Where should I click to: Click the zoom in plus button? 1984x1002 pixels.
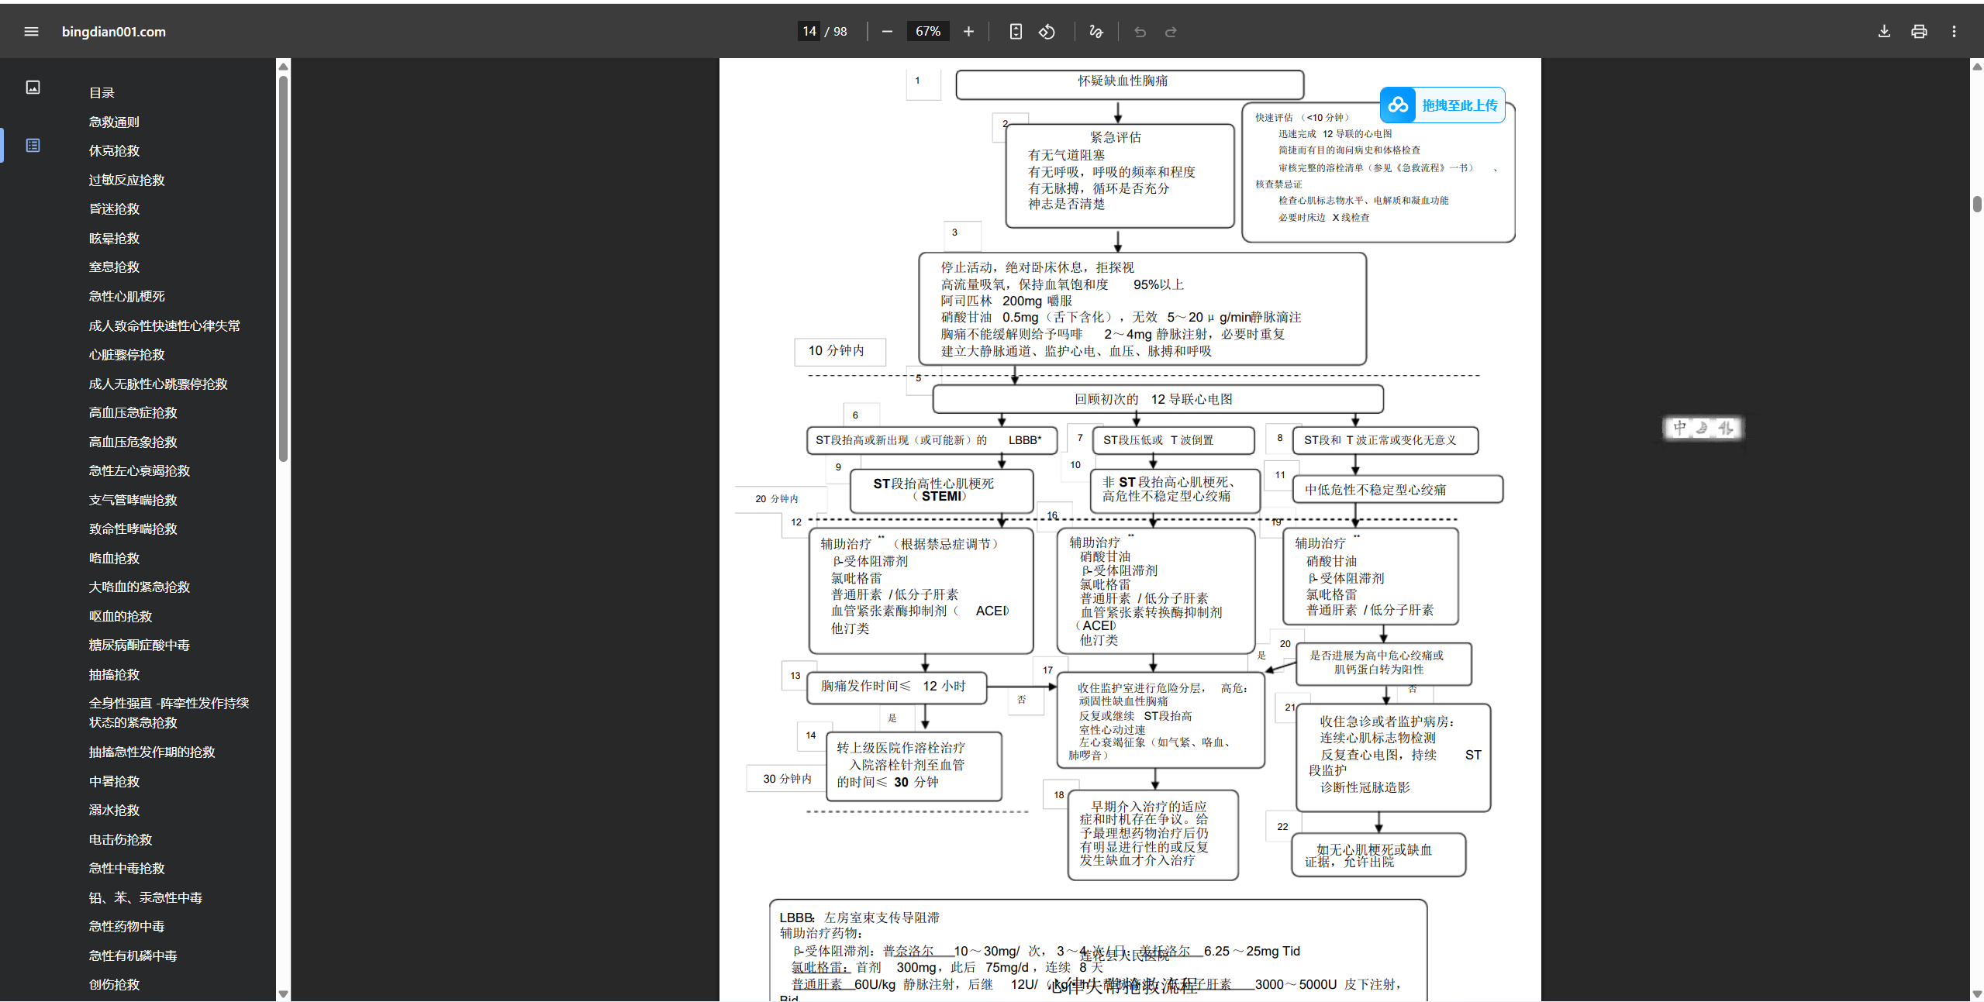(x=968, y=32)
